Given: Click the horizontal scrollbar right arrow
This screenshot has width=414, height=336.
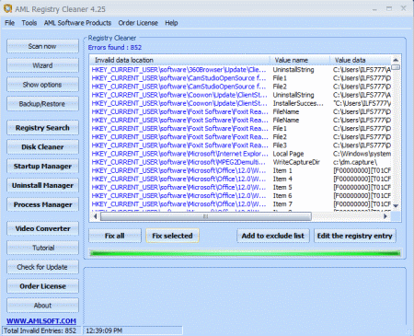Looking at the screenshot, I should point(385,216).
